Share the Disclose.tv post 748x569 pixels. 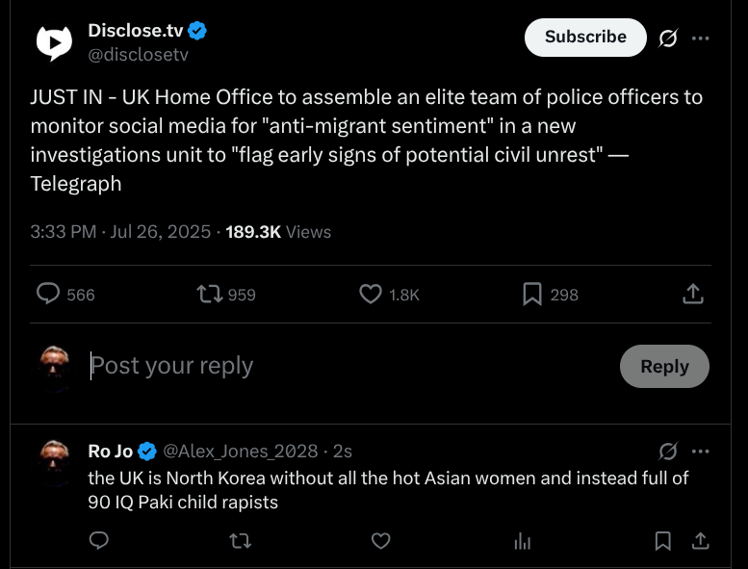[693, 294]
